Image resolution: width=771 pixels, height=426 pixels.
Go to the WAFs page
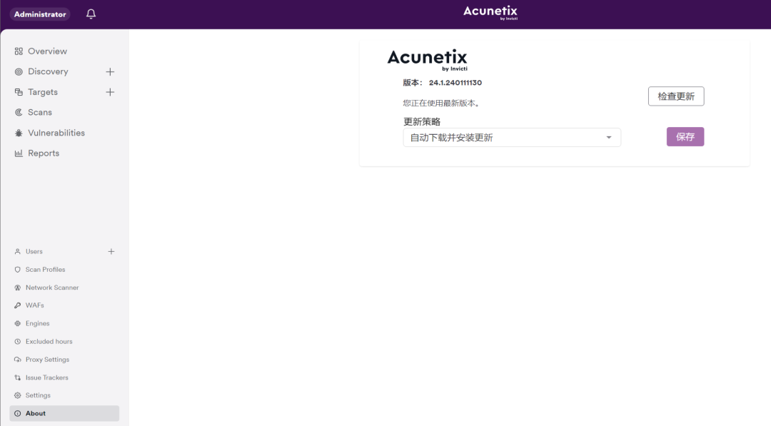point(34,305)
